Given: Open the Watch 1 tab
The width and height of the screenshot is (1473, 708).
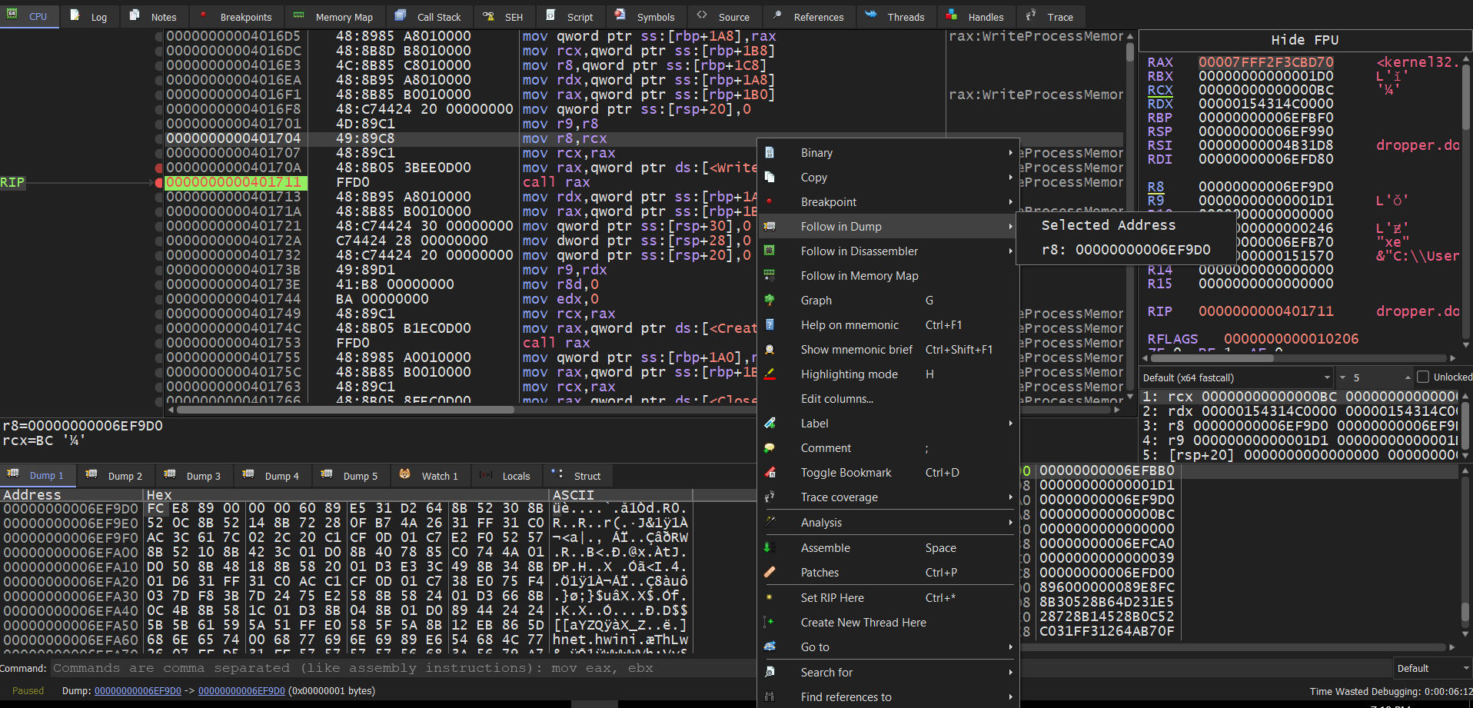Looking at the screenshot, I should tap(430, 476).
